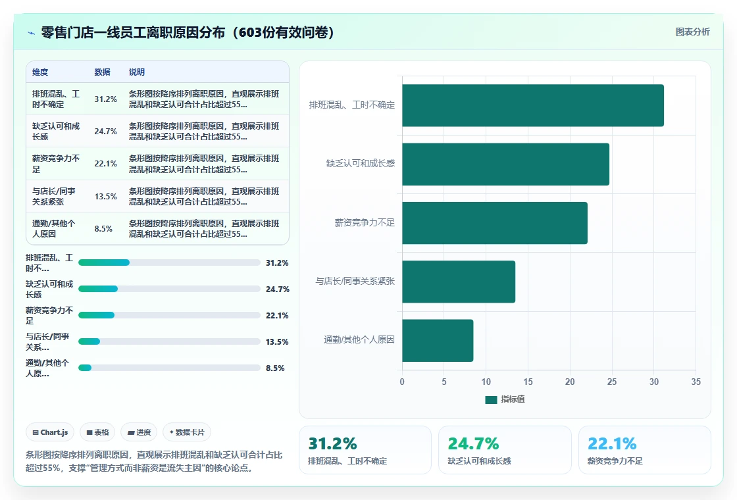The height and width of the screenshot is (500, 737).
Task: Select the 数据卡片 tag chip
Action: [187, 432]
